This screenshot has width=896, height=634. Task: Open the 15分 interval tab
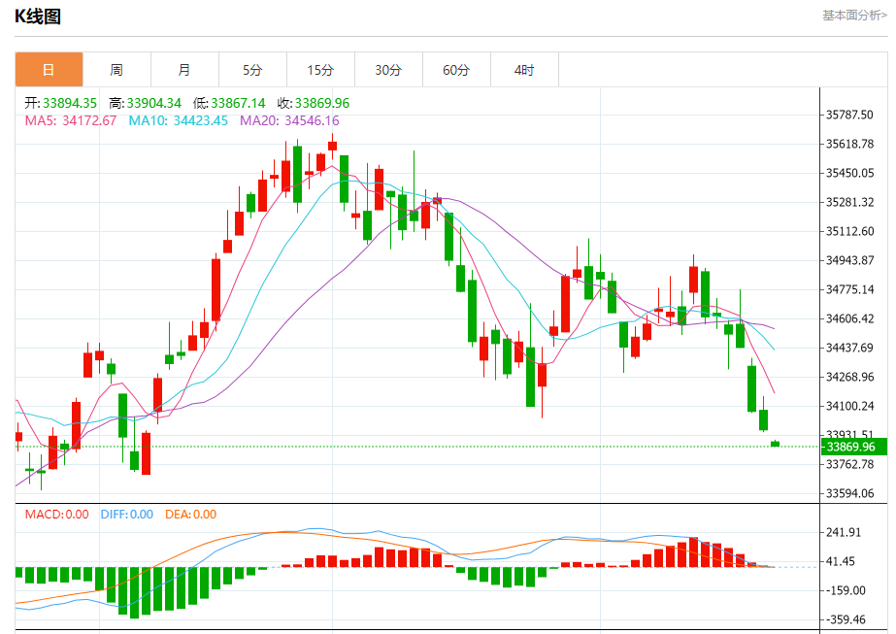coord(320,70)
